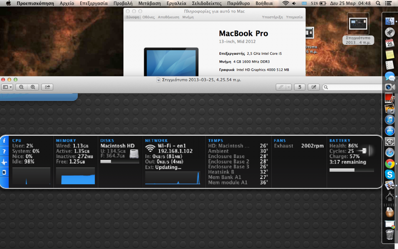Open sidebar view mode dropdown in Preview

[x=7, y=87]
